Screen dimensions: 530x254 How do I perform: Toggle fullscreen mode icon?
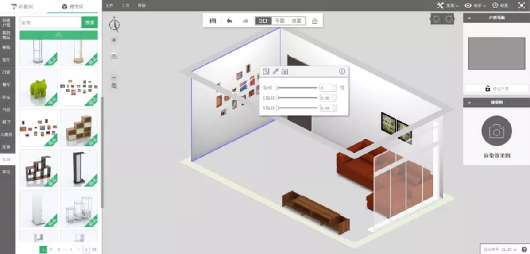click(x=521, y=5)
